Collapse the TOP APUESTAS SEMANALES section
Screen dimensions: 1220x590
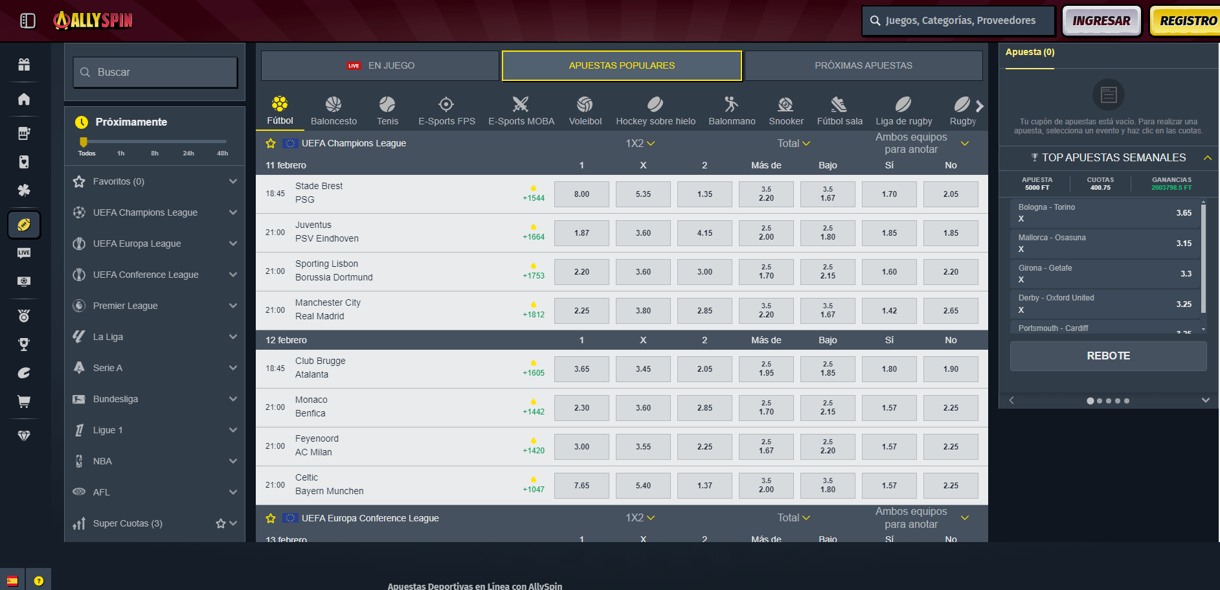1208,158
